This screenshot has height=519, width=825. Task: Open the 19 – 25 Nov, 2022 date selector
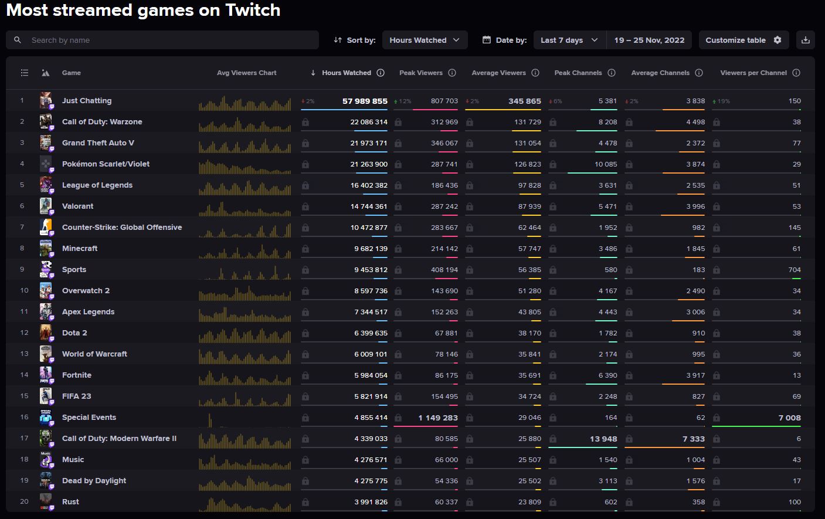point(649,40)
